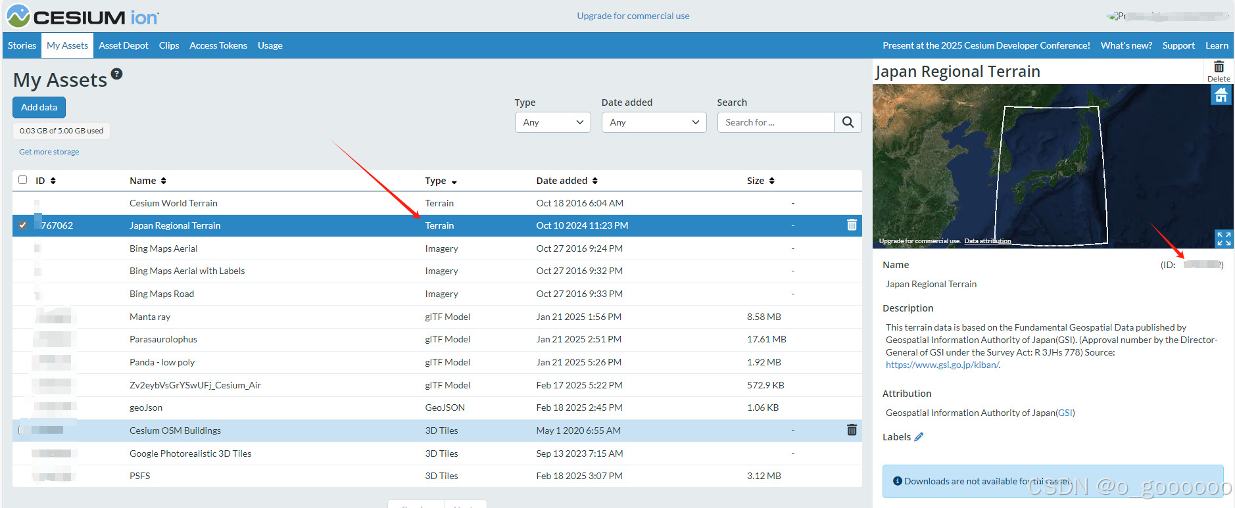This screenshot has width=1235, height=508.
Task: Open the Date added filter dropdown
Action: coord(654,122)
